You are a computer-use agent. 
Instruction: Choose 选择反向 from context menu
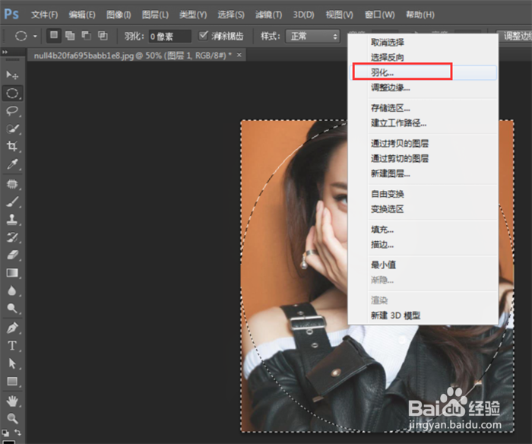point(423,57)
